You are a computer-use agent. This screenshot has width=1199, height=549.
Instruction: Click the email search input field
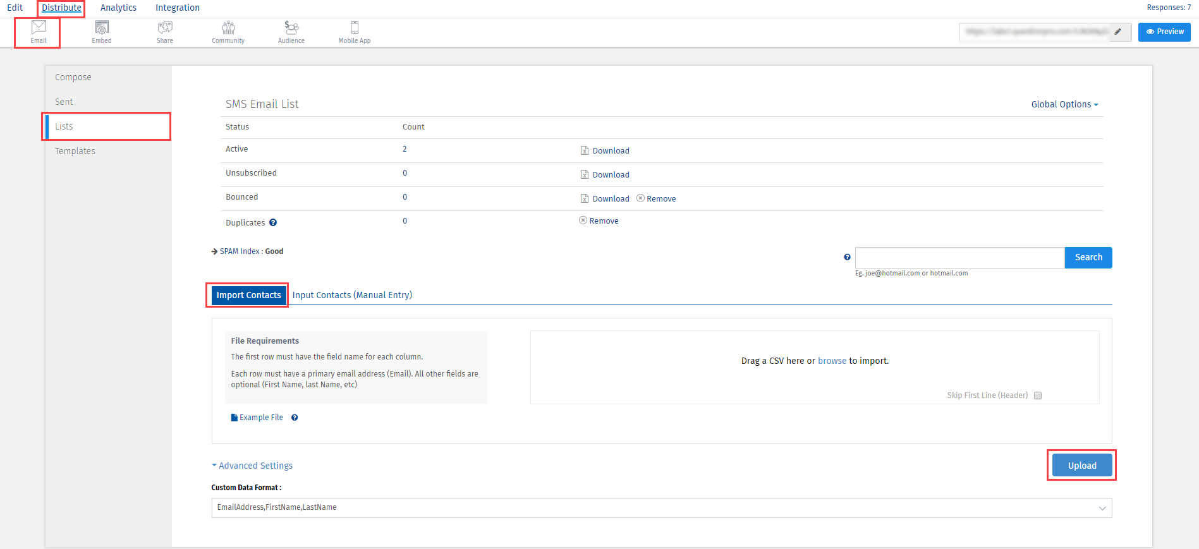[959, 258]
